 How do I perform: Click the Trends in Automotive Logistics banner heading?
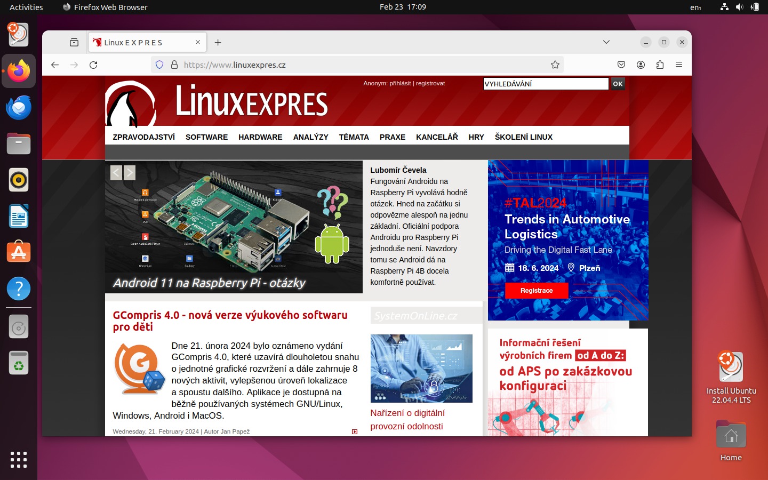pyautogui.click(x=567, y=227)
